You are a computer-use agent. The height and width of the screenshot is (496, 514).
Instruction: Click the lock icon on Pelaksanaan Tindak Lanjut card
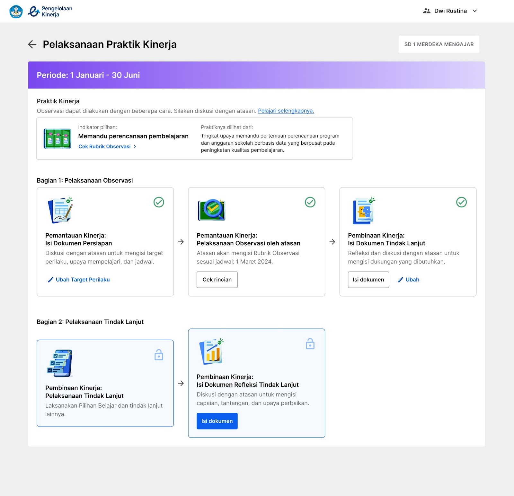[x=159, y=355]
